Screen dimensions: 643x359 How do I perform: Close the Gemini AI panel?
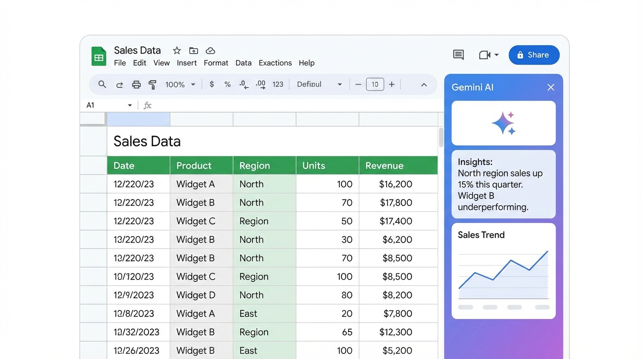pos(550,87)
